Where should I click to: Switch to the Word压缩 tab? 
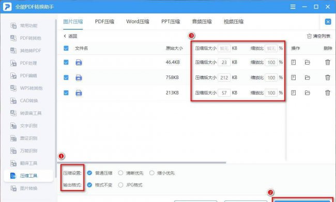pyautogui.click(x=138, y=22)
